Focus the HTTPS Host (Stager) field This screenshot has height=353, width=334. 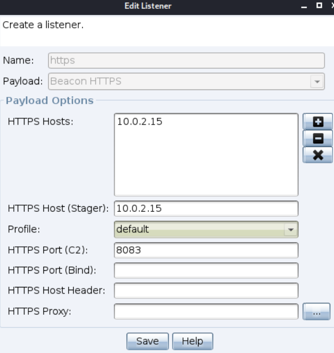tap(206, 208)
